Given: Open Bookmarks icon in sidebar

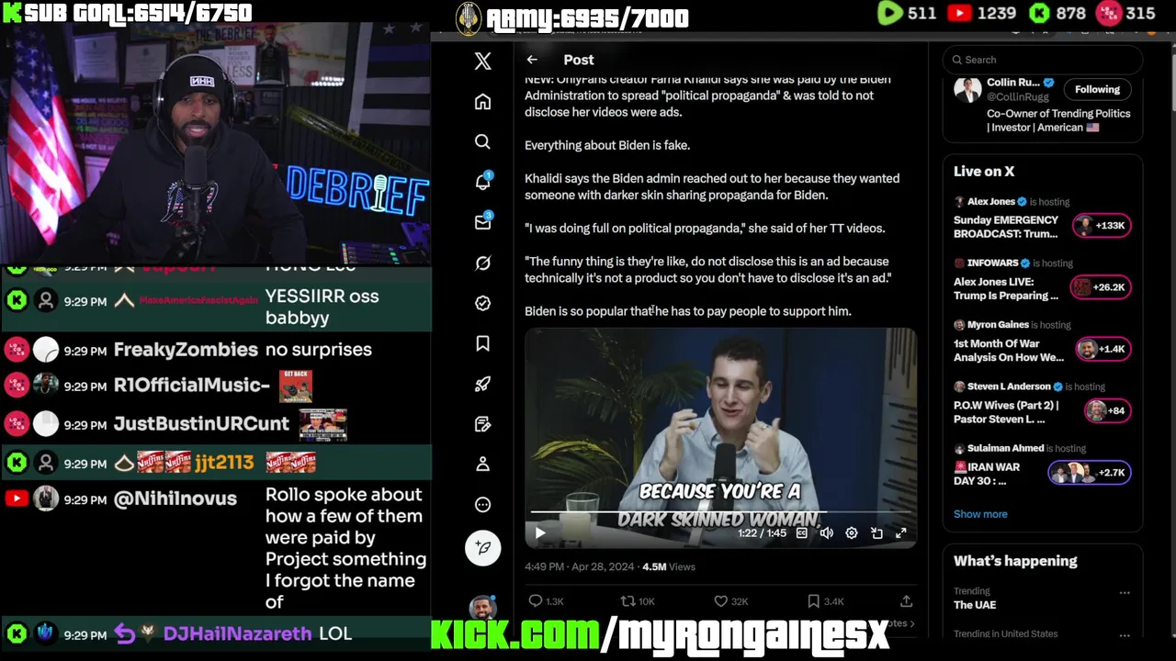Looking at the screenshot, I should pos(482,343).
